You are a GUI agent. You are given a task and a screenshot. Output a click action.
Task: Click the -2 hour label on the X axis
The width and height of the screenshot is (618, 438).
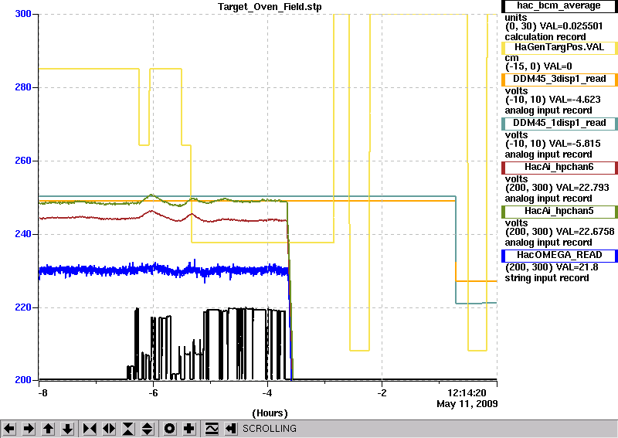[382, 393]
